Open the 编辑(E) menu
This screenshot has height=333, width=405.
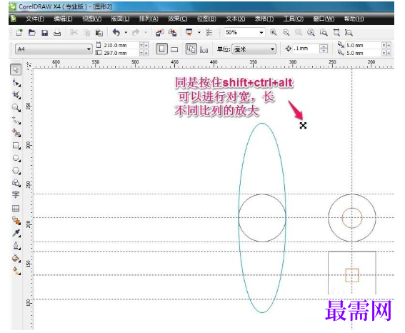[63, 19]
